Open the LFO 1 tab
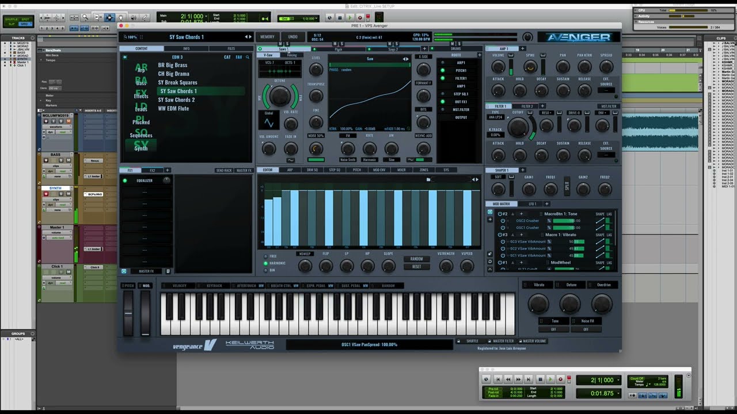The height and width of the screenshot is (414, 737). 532,204
